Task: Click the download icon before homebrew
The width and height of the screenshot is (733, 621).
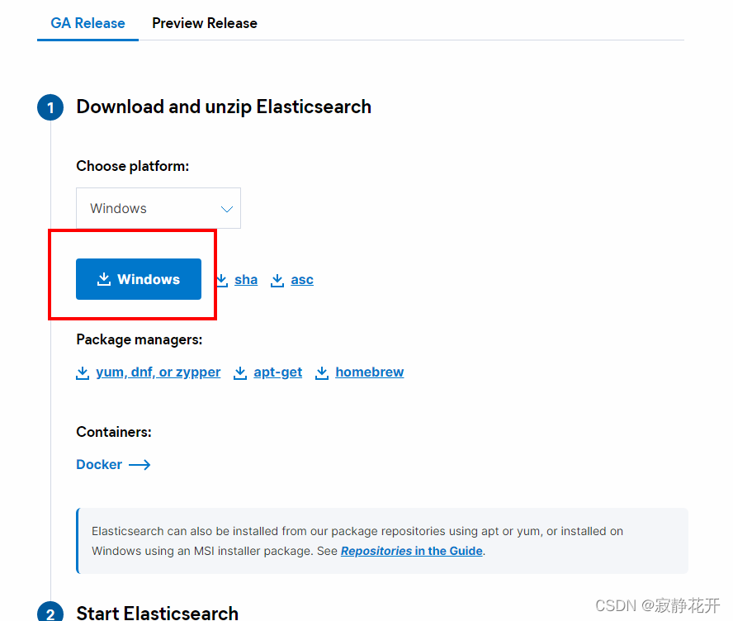Action: [x=322, y=372]
